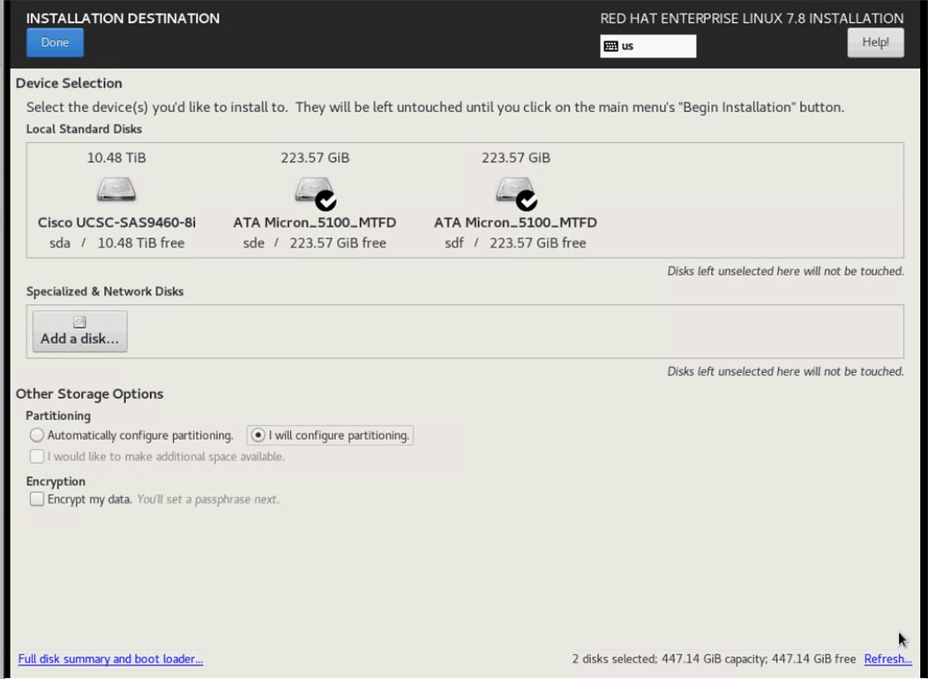
Task: Click the Local Standard Disks heading
Action: point(84,129)
